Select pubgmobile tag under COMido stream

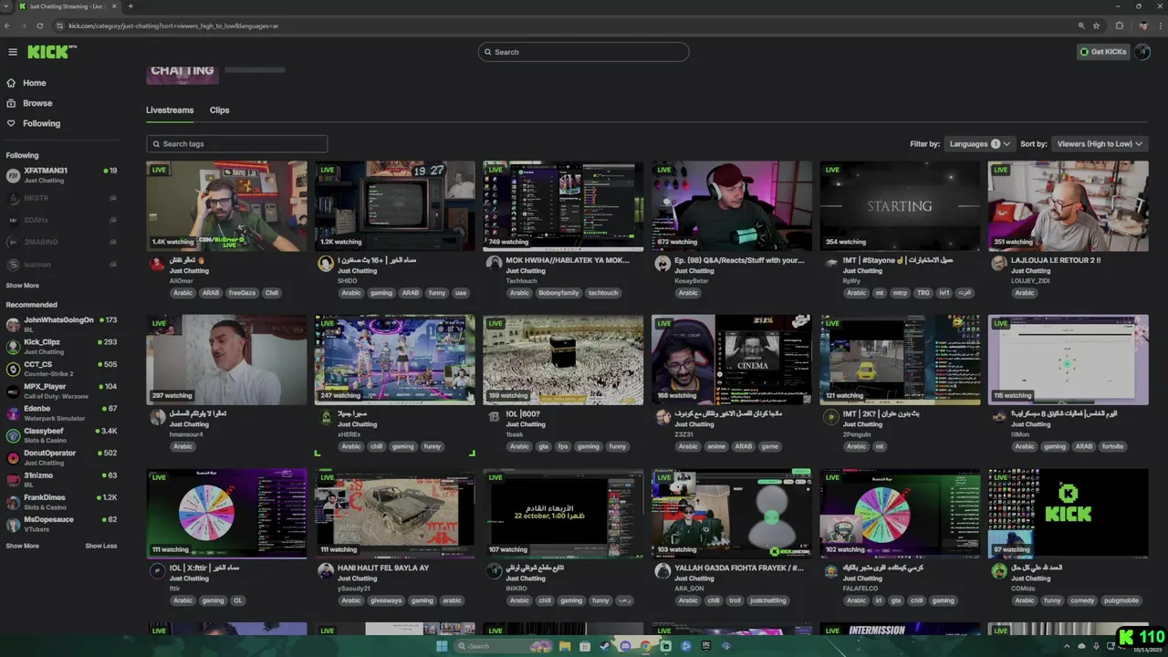click(x=1120, y=600)
